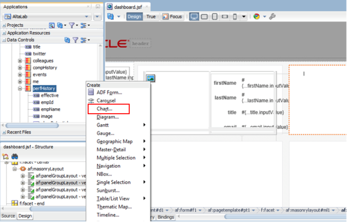
Task: Switch to the Bindings tab
Action: tap(166, 217)
